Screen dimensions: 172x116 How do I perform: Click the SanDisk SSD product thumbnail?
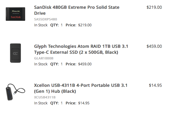click(15, 14)
